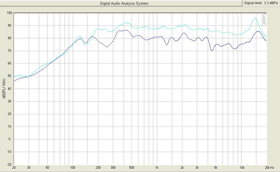The height and width of the screenshot is (172, 280).
Task: Click the 2k frequency axis label
Action: click(182, 168)
